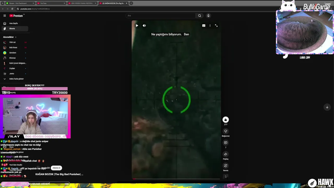
Task: Mute the Shorts video volume
Action: point(144,26)
